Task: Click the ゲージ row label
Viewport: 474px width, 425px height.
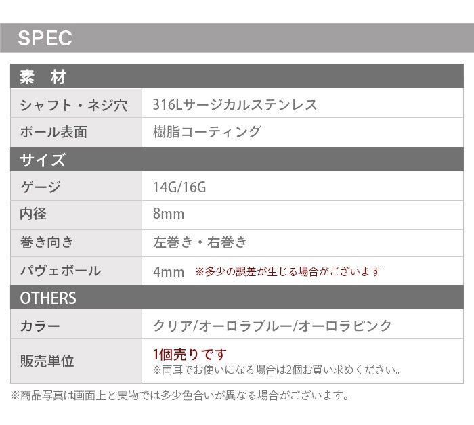Action: pos(41,187)
